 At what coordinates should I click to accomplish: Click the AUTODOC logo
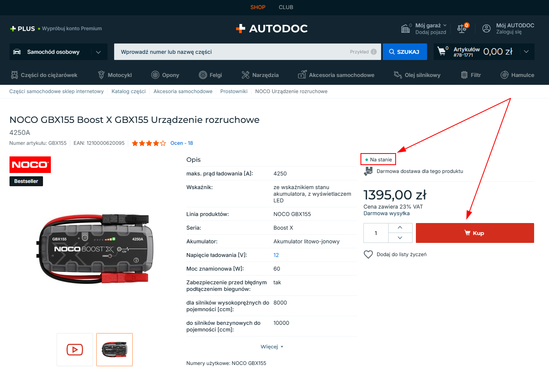coord(272,29)
